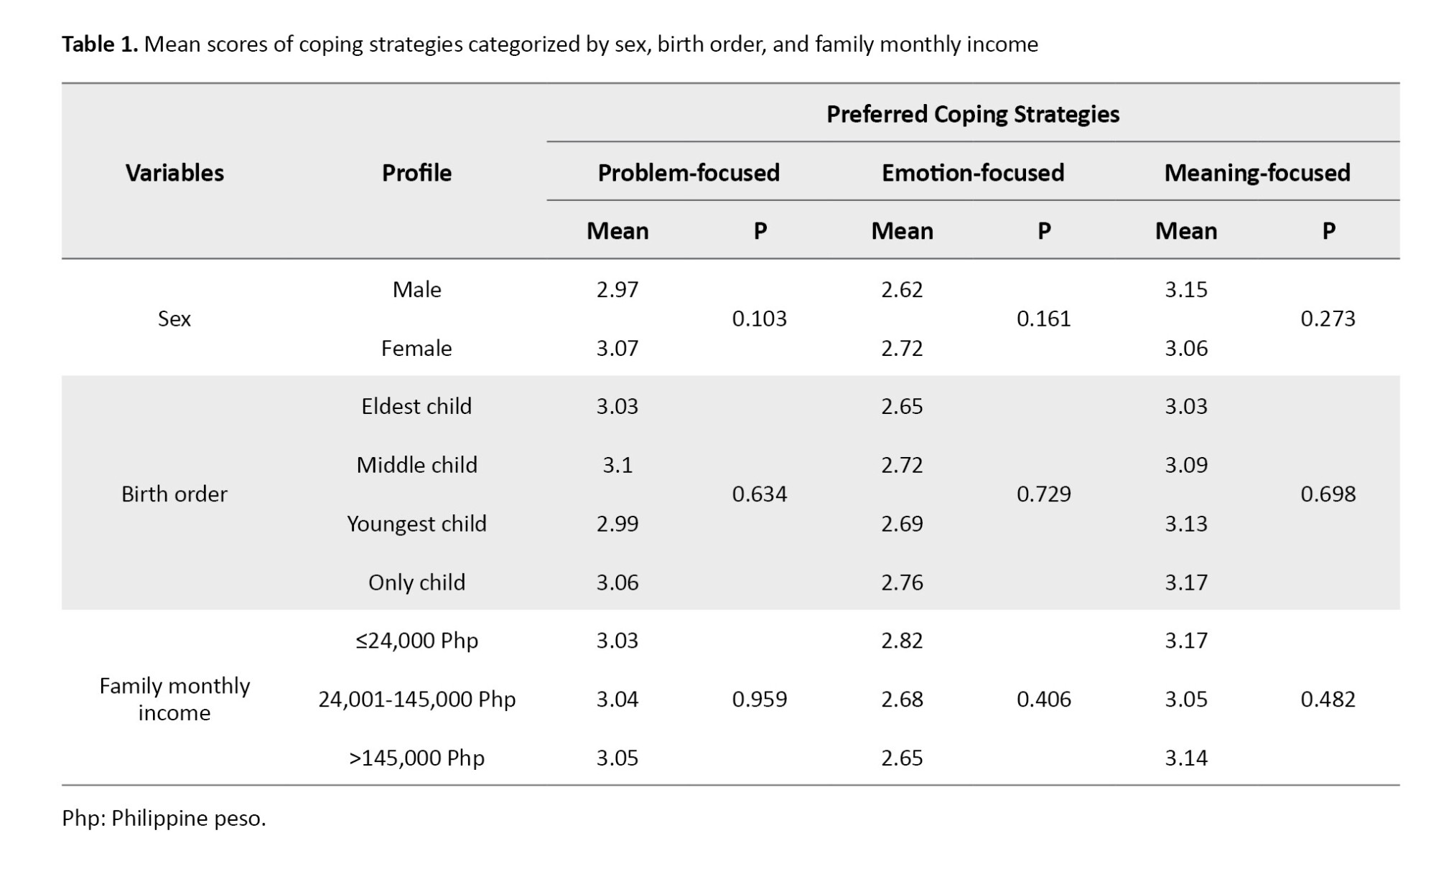Click the "Preferred Coping Strategies" header
Screen dimensions: 1436x871
coord(972,114)
